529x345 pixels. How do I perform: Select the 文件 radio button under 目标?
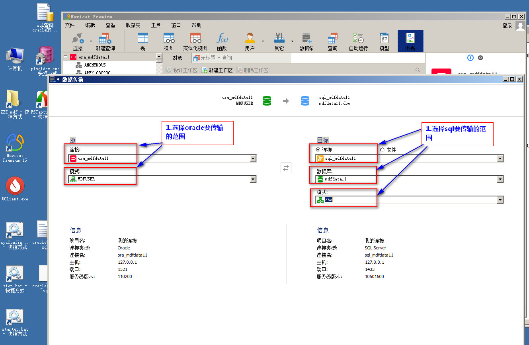(383, 150)
